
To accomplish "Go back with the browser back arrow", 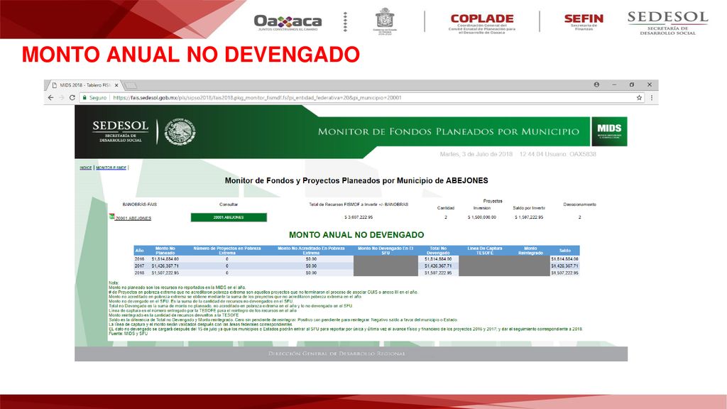I will (x=50, y=98).
